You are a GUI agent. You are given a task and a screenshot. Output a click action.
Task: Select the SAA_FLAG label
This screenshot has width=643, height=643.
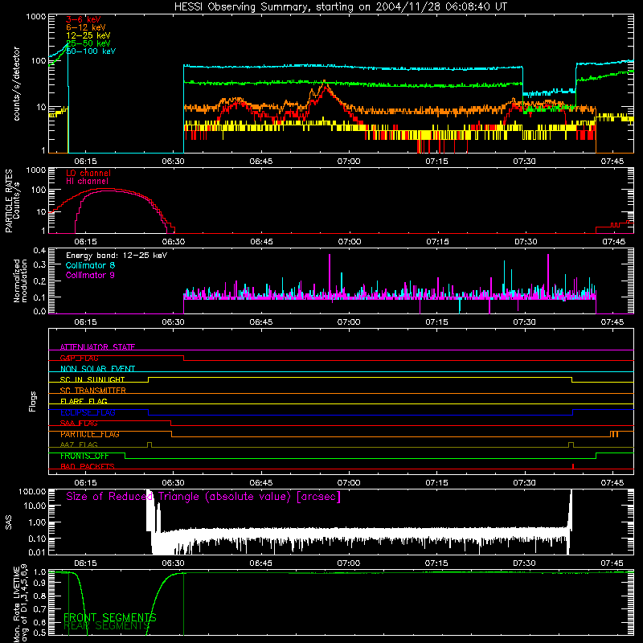[79, 424]
